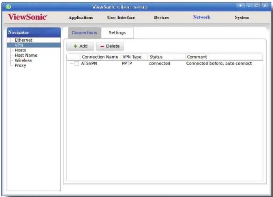
Task: Sort by Comment column header
Action: (x=224, y=57)
